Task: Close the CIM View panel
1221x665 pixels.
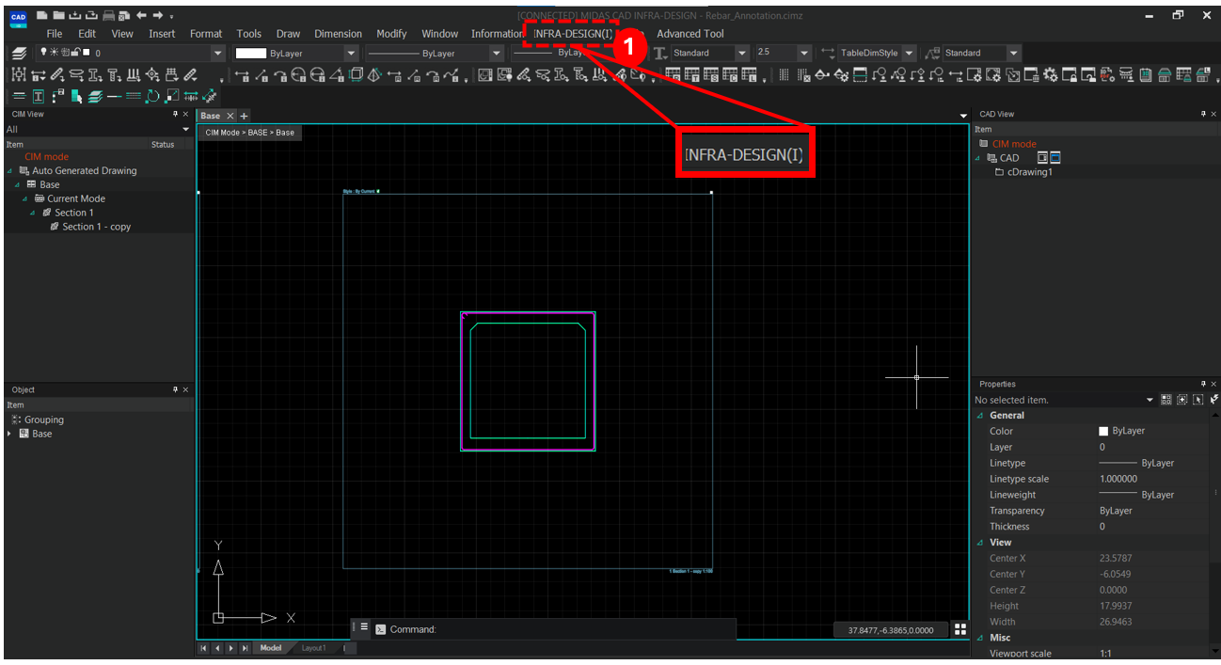Action: tap(185, 114)
